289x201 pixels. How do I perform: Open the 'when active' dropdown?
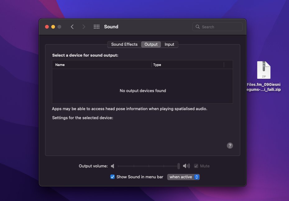click(x=183, y=177)
